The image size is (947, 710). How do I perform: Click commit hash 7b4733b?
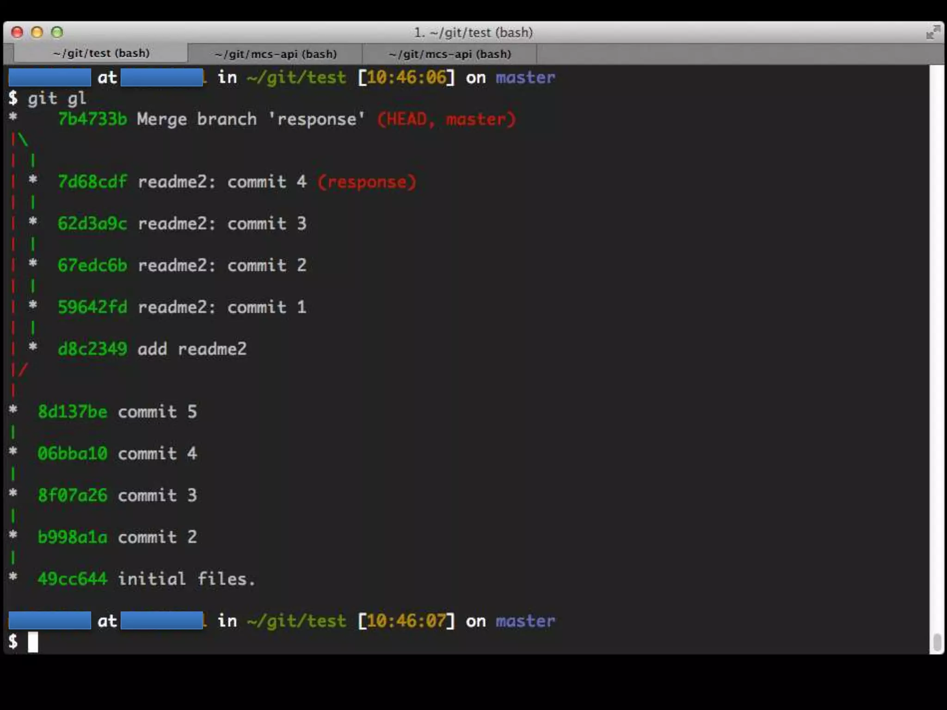pos(92,119)
